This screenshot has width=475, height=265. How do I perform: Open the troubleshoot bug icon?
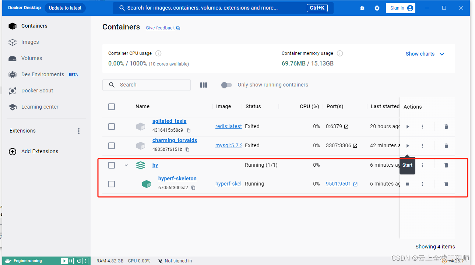pos(362,8)
